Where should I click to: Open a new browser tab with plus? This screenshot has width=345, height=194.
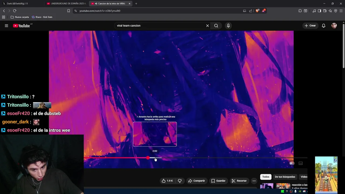[136, 4]
